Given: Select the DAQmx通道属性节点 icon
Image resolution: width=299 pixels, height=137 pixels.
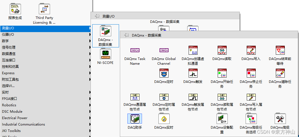Looking at the screenshot, I should [135, 97].
